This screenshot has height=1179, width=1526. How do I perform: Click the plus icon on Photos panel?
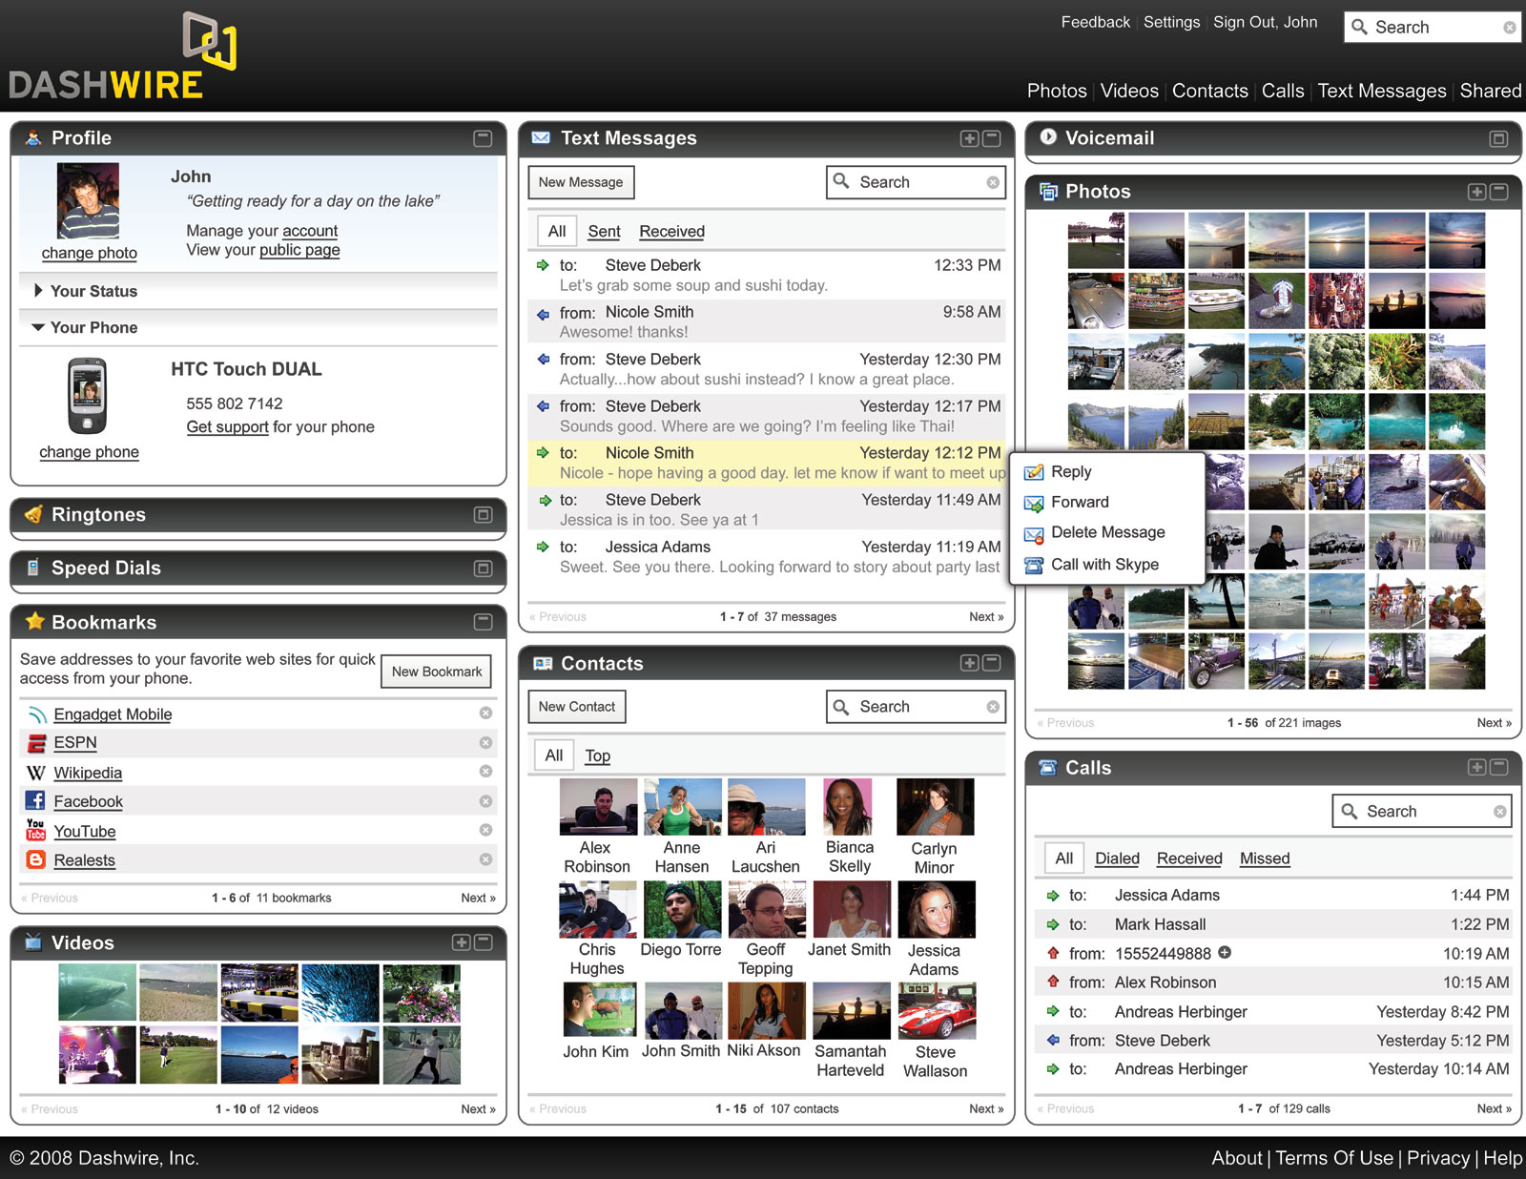[1475, 192]
